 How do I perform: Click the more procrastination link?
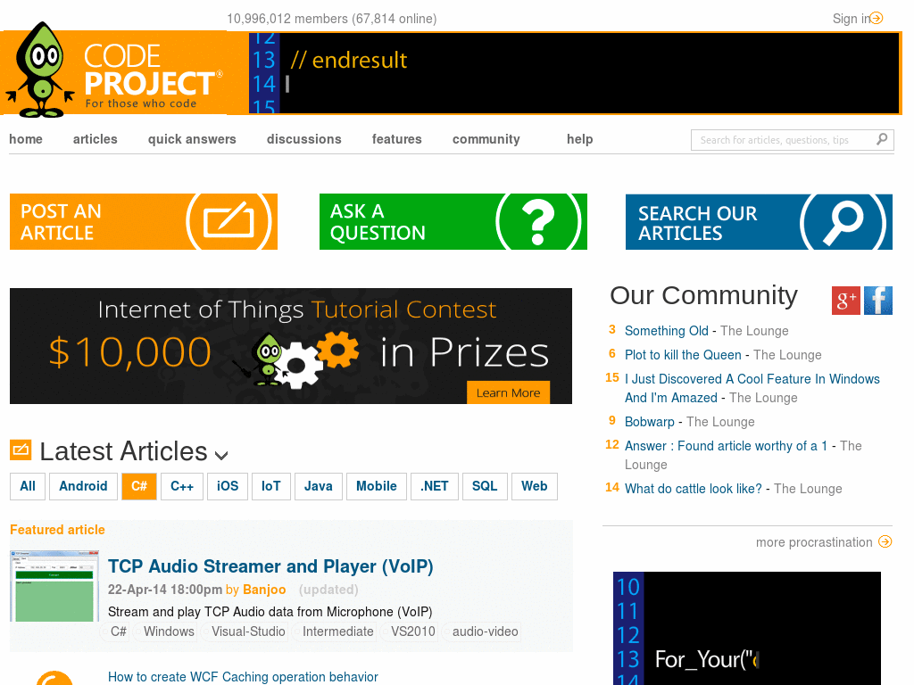pyautogui.click(x=814, y=542)
